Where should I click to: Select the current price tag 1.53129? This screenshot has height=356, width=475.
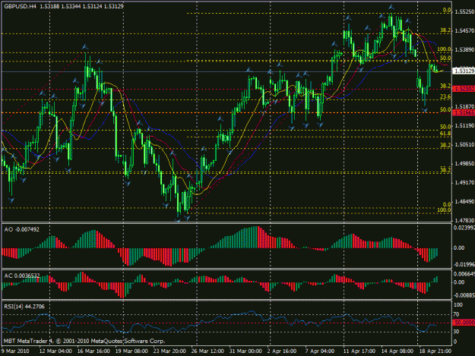[x=464, y=71]
